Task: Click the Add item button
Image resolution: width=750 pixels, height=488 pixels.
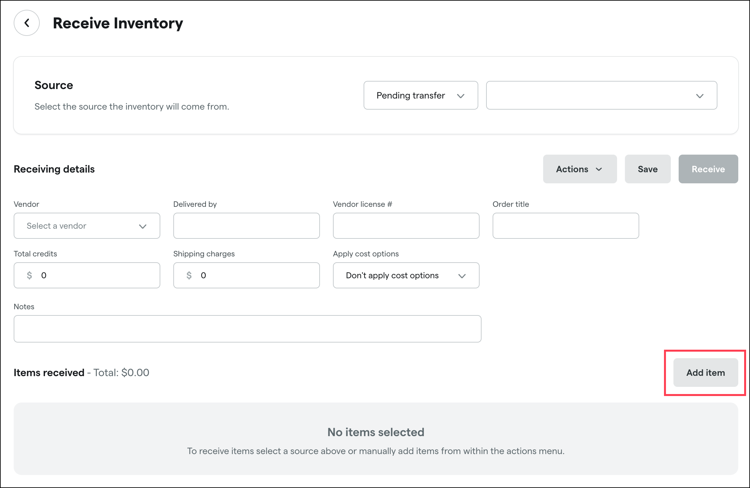Action: (x=705, y=373)
